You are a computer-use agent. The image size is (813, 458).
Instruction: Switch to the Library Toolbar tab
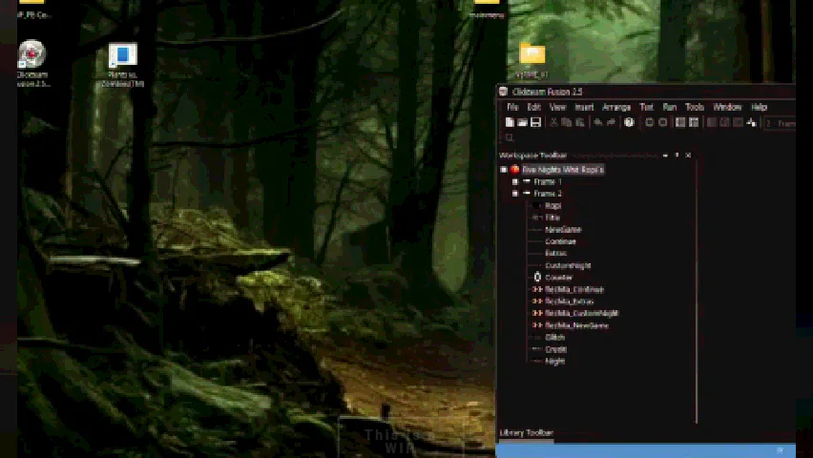526,432
